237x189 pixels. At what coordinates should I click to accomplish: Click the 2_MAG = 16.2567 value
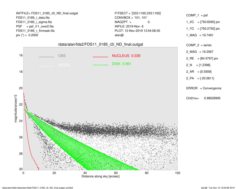[200, 52]
